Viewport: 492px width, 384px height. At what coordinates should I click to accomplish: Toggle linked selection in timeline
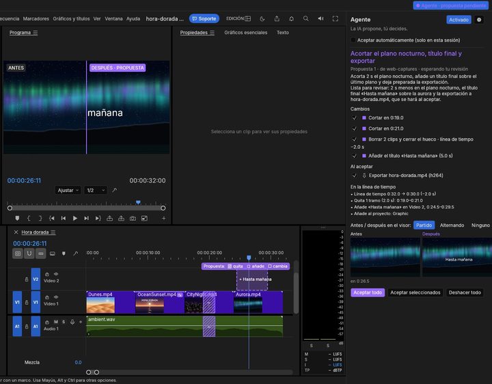(x=41, y=253)
